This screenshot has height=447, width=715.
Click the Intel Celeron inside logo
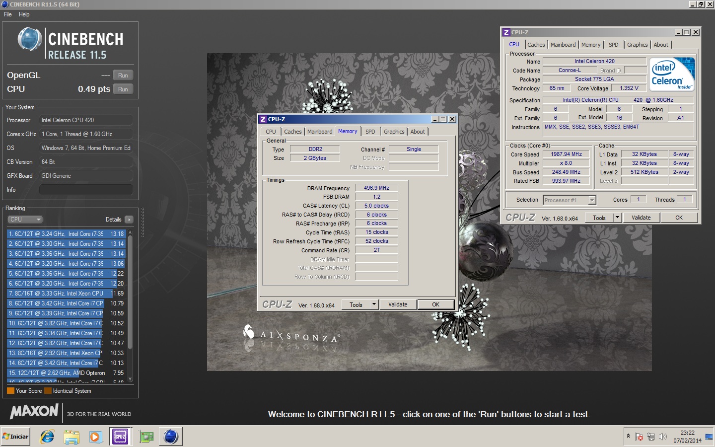[672, 74]
